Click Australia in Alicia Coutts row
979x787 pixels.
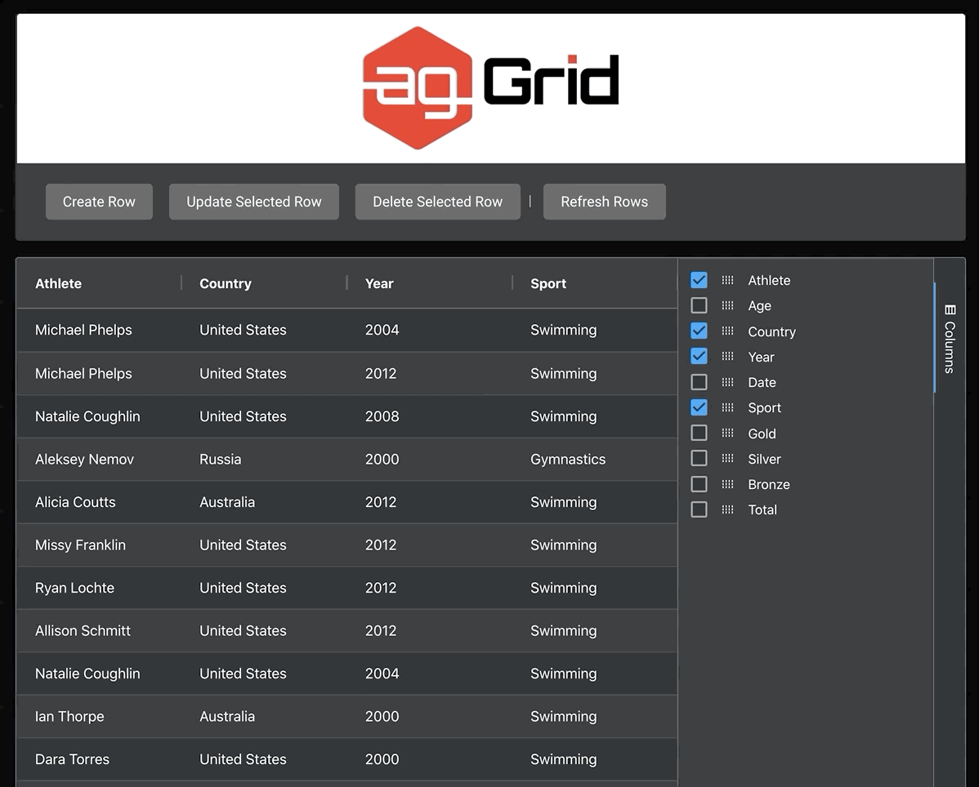click(x=264, y=502)
